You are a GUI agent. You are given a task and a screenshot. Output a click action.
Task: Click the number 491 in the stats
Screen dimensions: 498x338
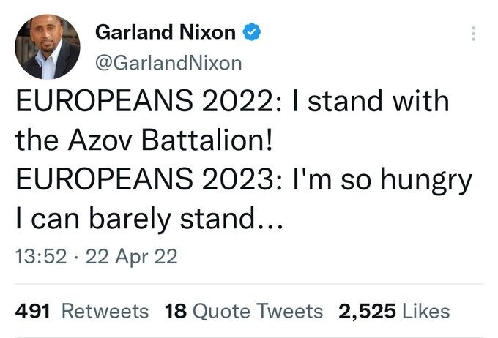[33, 311]
